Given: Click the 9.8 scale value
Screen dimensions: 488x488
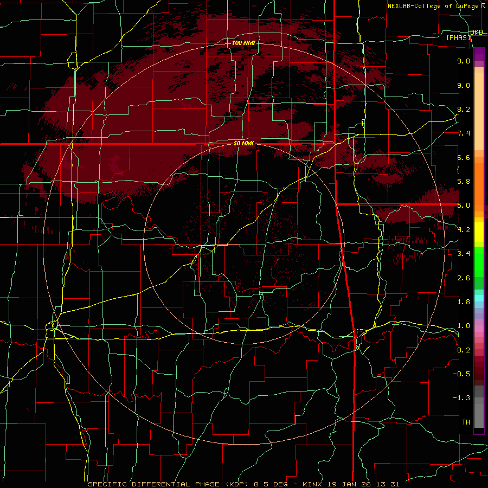Looking at the screenshot, I should [464, 61].
